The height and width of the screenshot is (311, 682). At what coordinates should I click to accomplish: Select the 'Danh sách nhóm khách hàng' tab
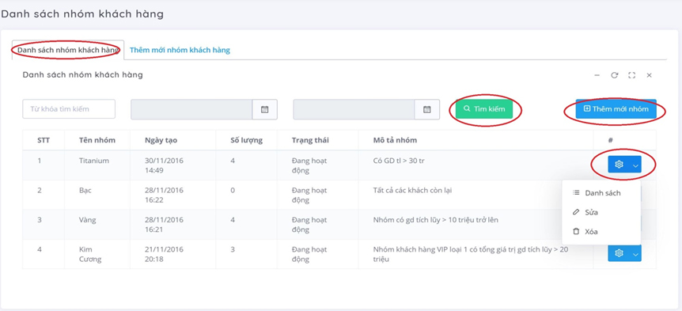pyautogui.click(x=68, y=50)
